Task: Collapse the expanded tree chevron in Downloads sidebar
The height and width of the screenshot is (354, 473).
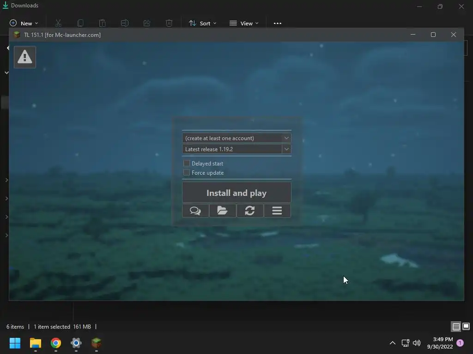Action: [6, 72]
